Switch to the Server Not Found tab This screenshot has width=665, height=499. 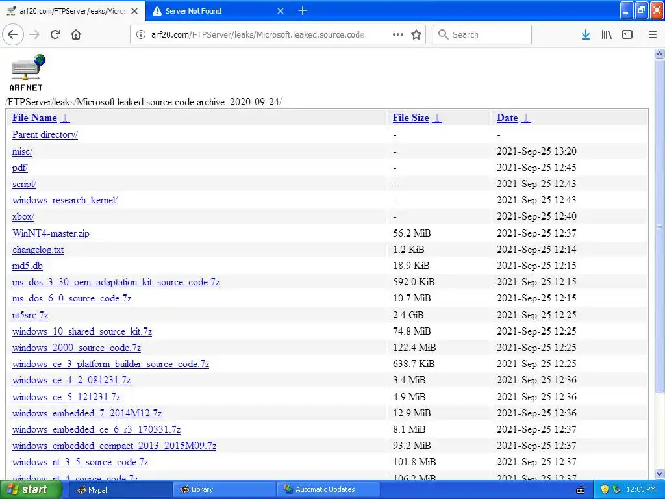tap(218, 11)
